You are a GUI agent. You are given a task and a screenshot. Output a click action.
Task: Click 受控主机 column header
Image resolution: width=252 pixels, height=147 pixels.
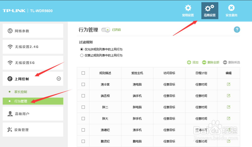click(x=137, y=73)
